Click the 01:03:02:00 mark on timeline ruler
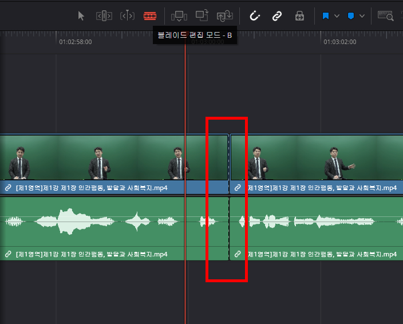The height and width of the screenshot is (324, 403). (x=340, y=42)
